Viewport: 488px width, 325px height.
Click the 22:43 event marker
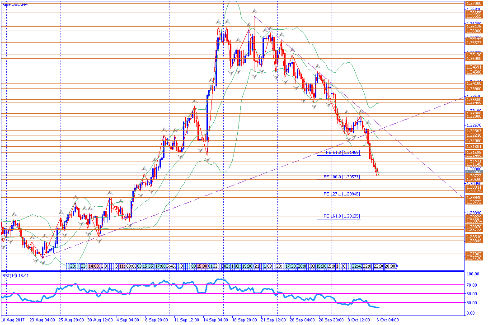tap(357, 266)
